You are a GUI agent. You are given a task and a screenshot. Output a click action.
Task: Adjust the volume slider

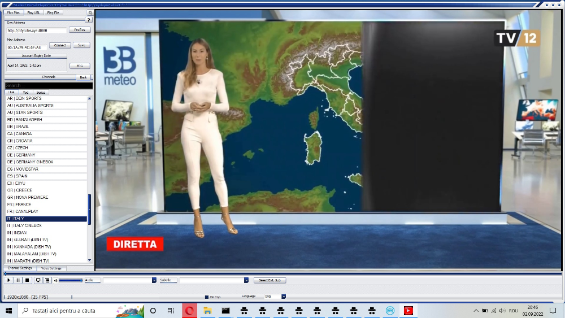click(x=71, y=280)
